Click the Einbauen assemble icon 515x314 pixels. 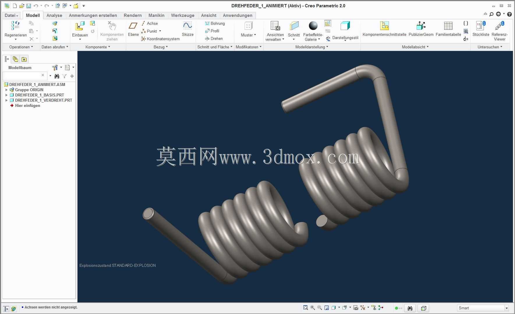pyautogui.click(x=80, y=26)
